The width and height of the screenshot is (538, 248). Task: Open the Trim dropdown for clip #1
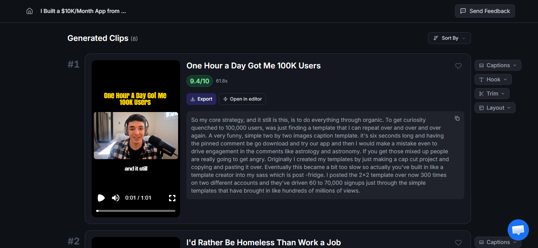492,94
